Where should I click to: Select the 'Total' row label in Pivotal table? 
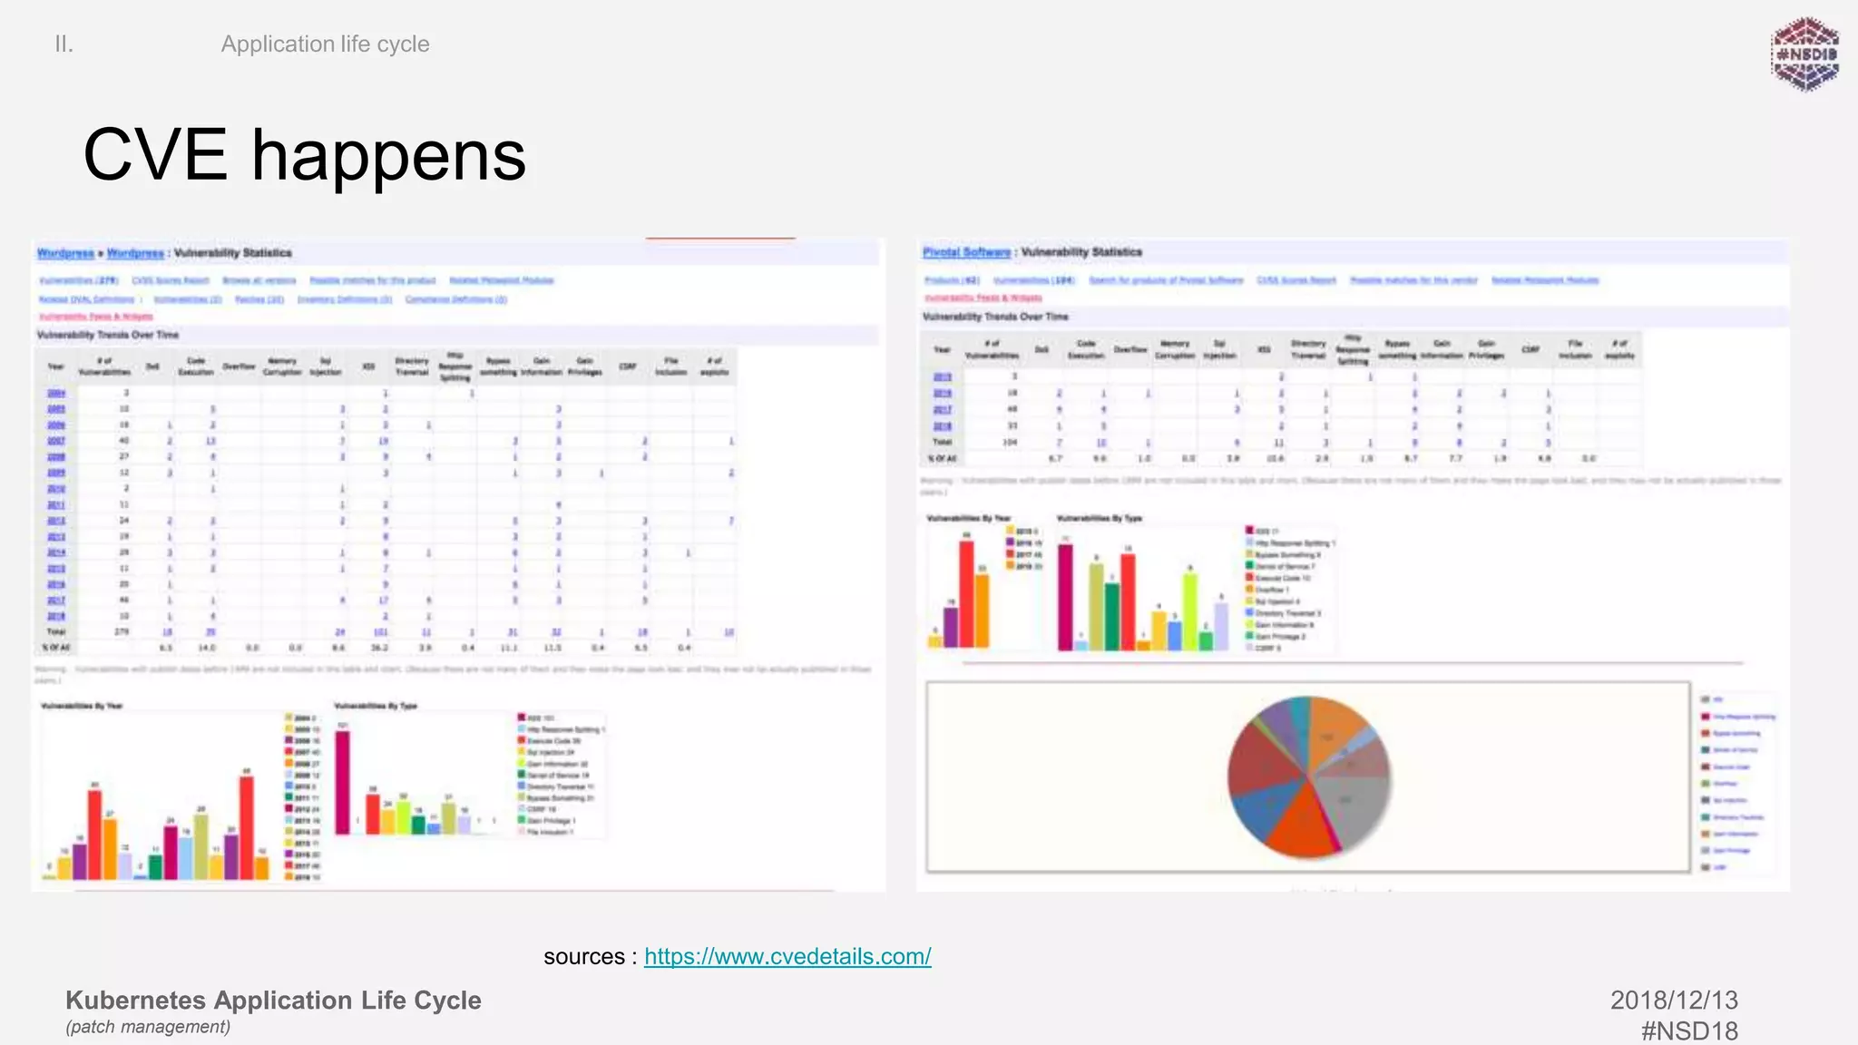pos(943,442)
